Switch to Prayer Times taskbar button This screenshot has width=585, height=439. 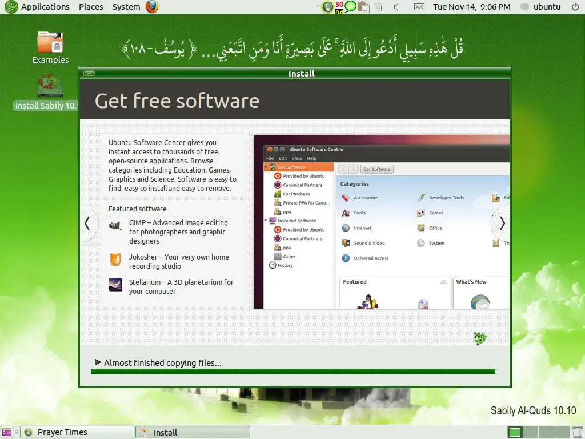point(77,432)
